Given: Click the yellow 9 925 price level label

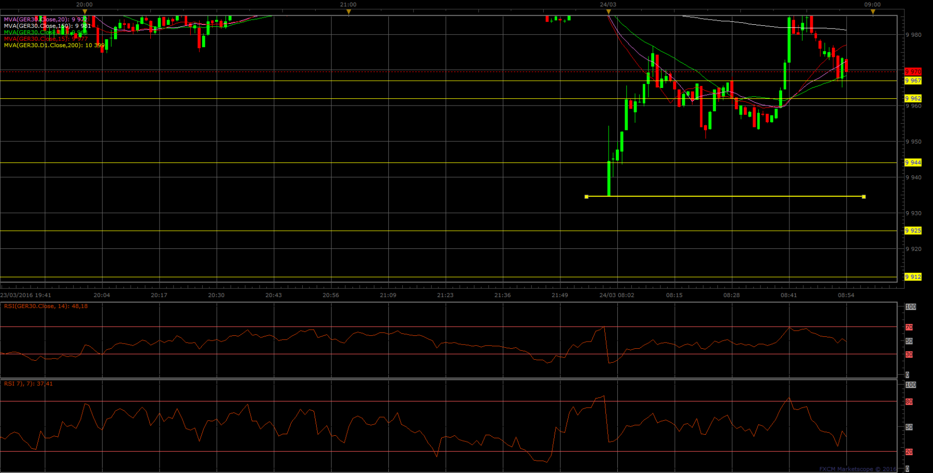Looking at the screenshot, I should tap(913, 231).
